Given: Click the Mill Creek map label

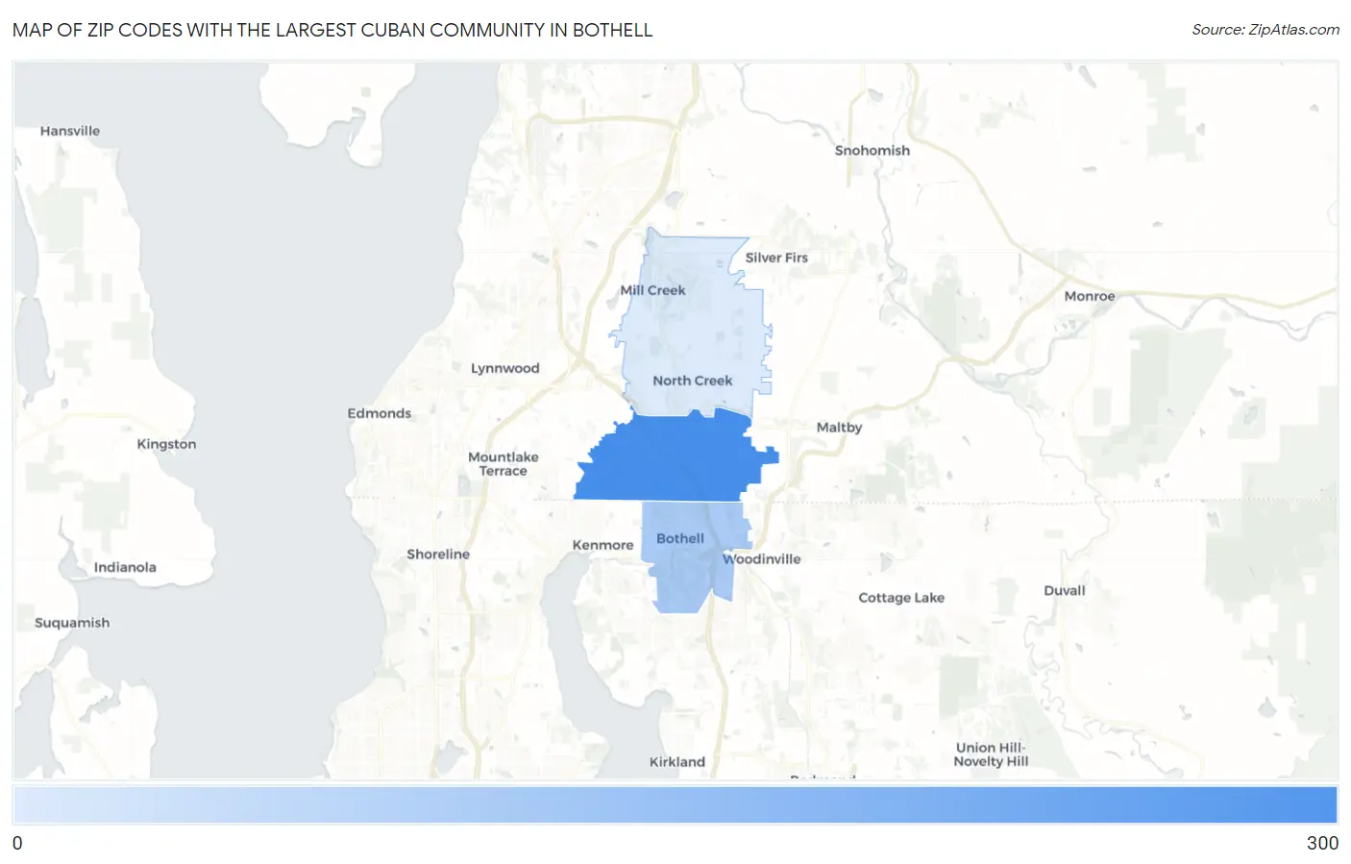Looking at the screenshot, I should click(x=653, y=290).
